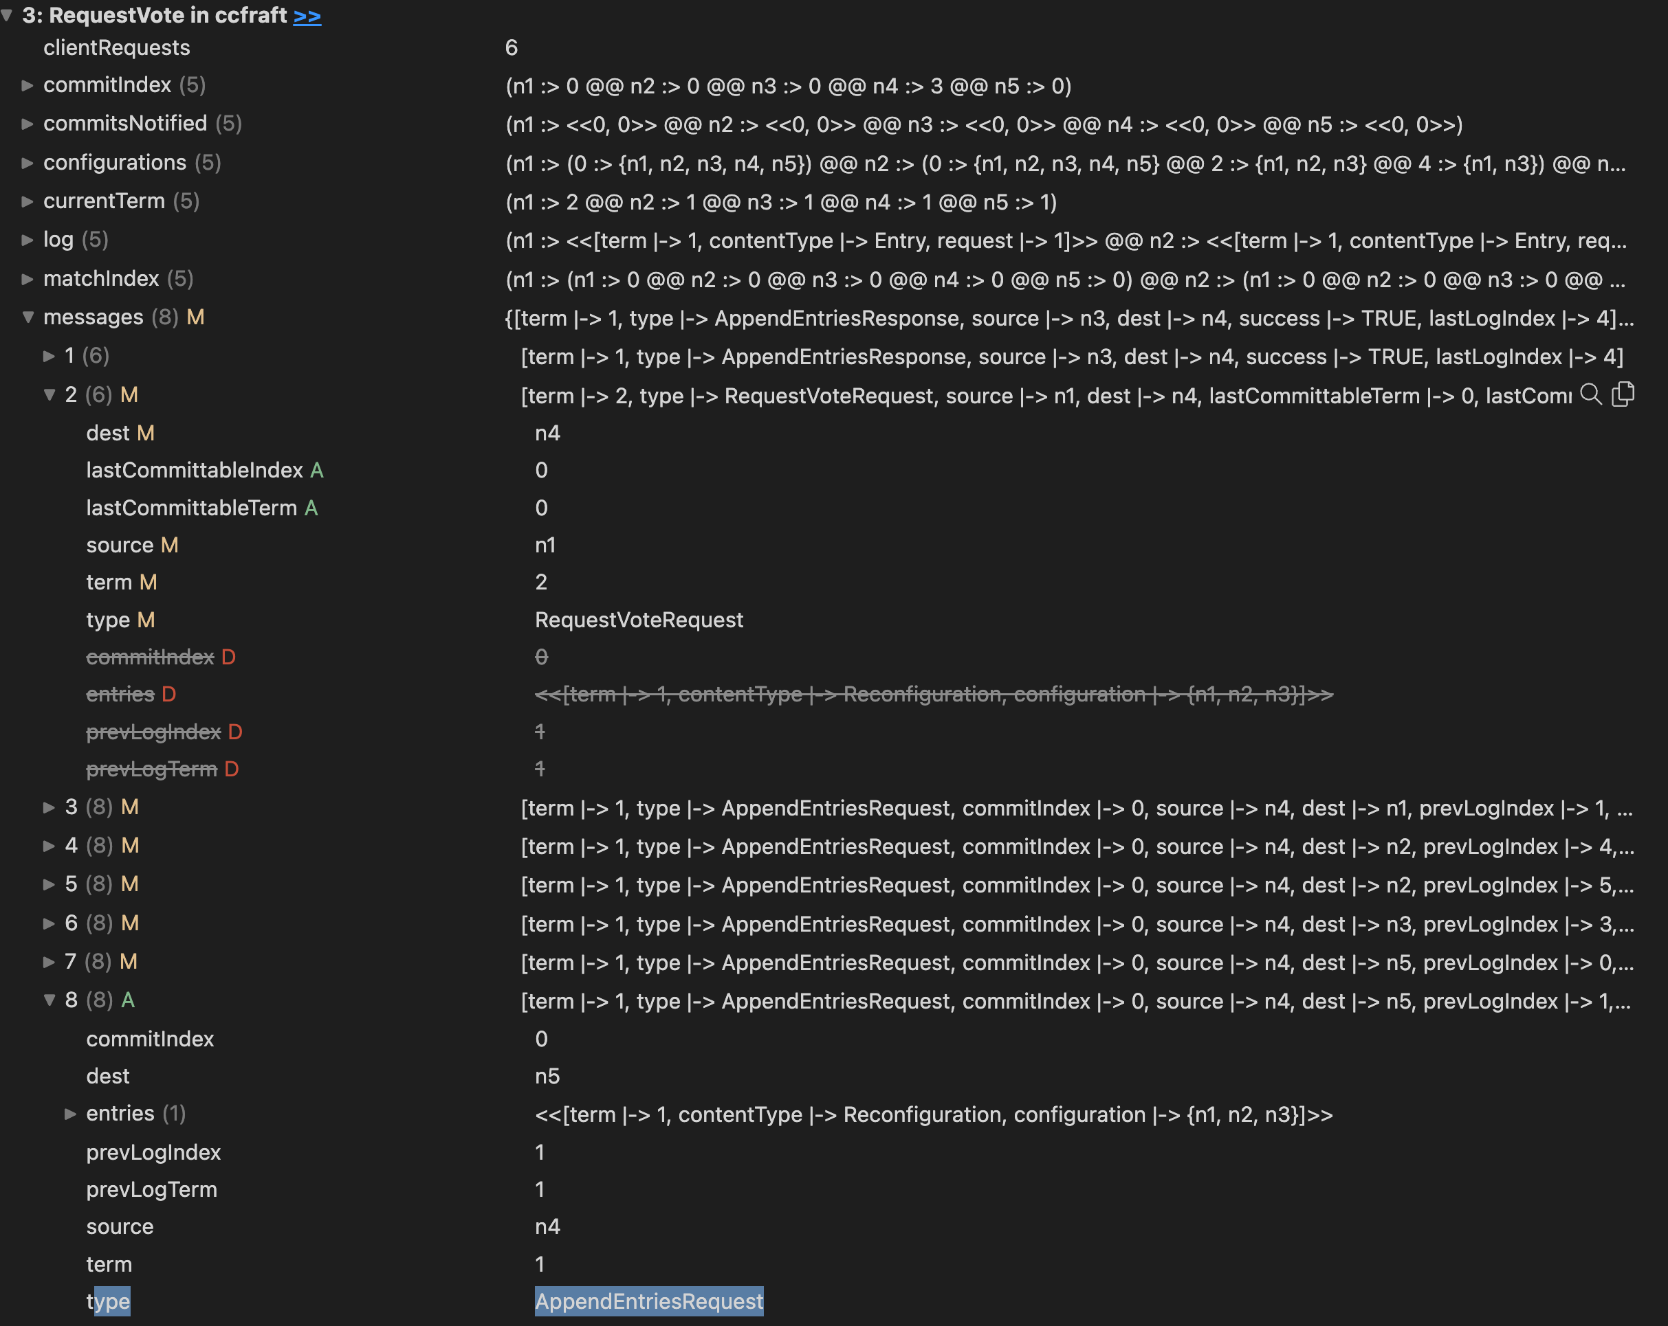1668x1326 pixels.
Task: Copy message 2 value to clipboard
Action: pos(1623,394)
